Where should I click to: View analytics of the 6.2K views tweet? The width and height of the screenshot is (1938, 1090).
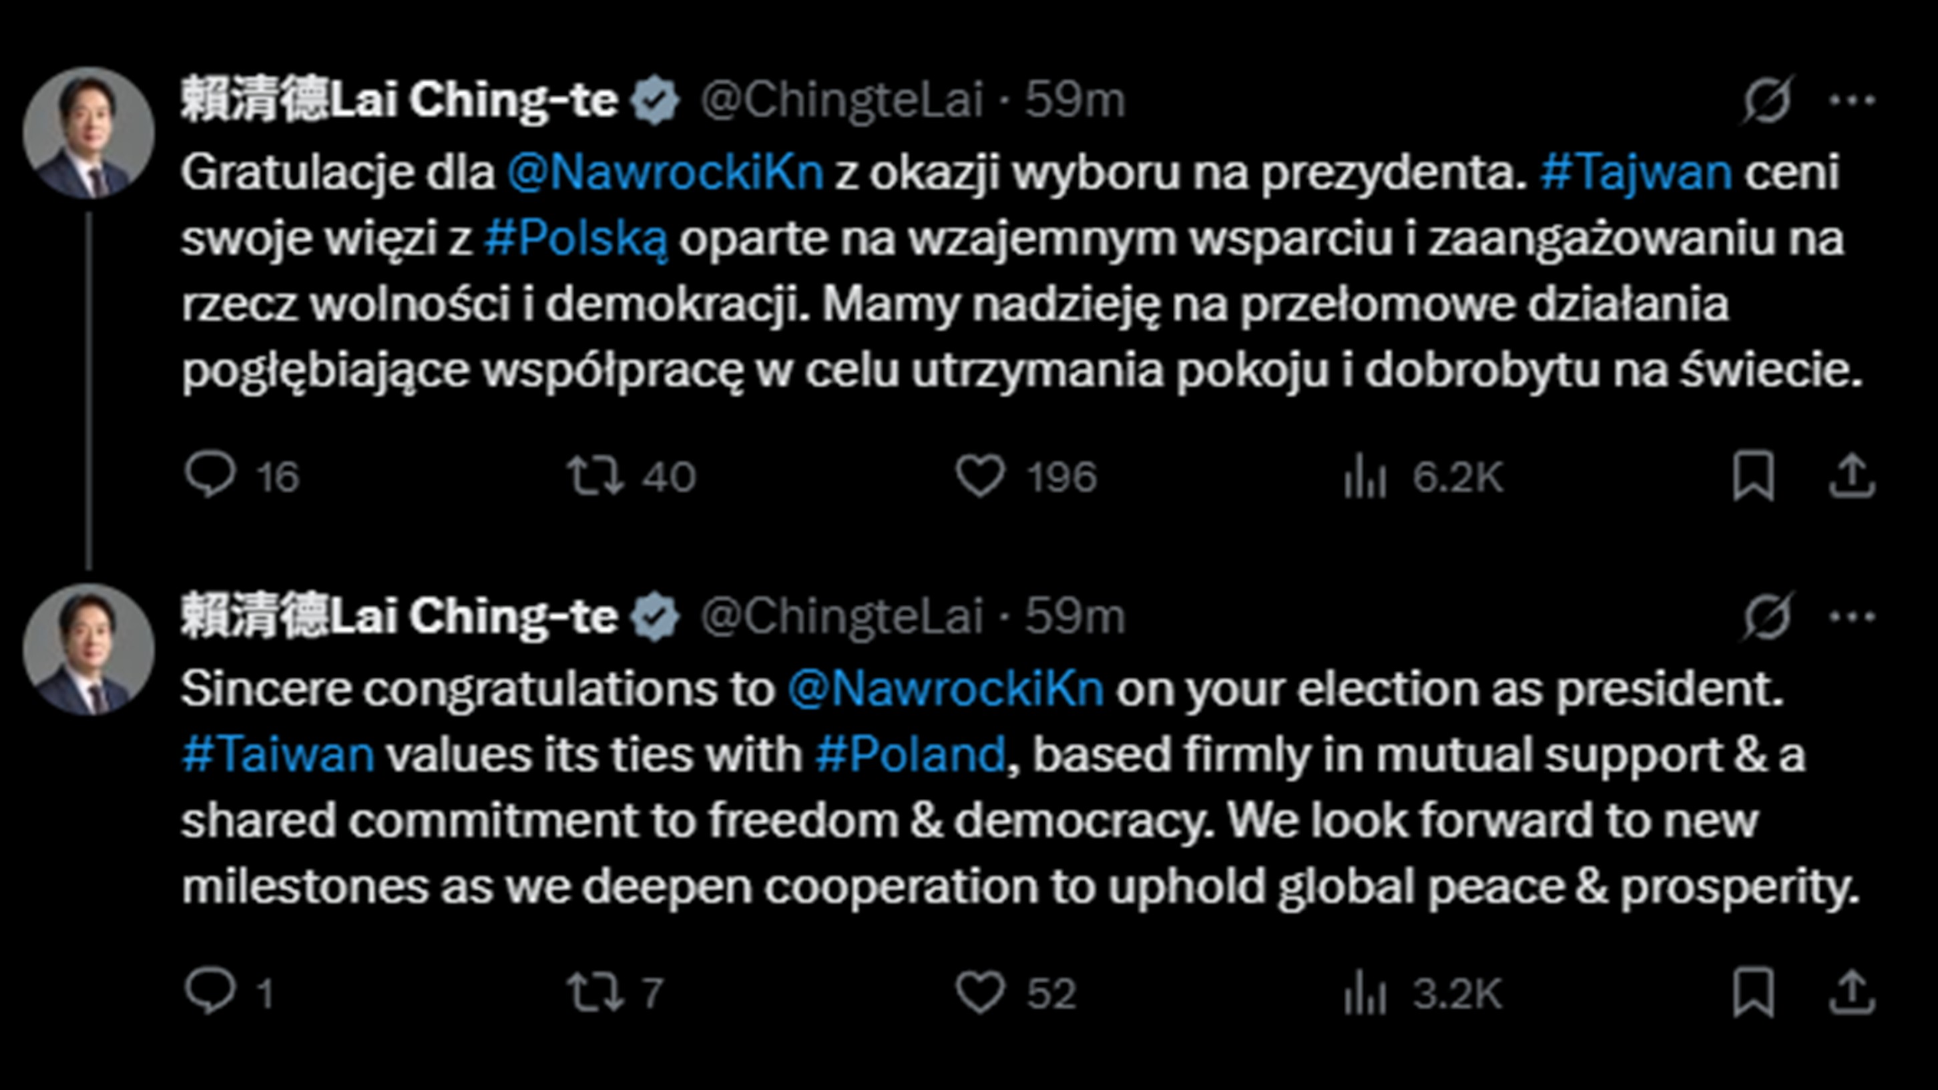pyautogui.click(x=1365, y=477)
